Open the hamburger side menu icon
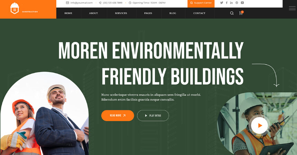 coord(292,8)
